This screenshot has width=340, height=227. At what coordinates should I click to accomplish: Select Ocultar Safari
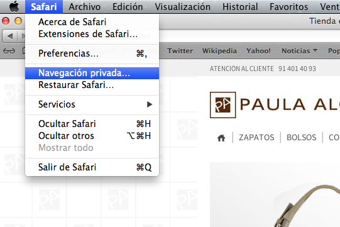click(x=92, y=124)
